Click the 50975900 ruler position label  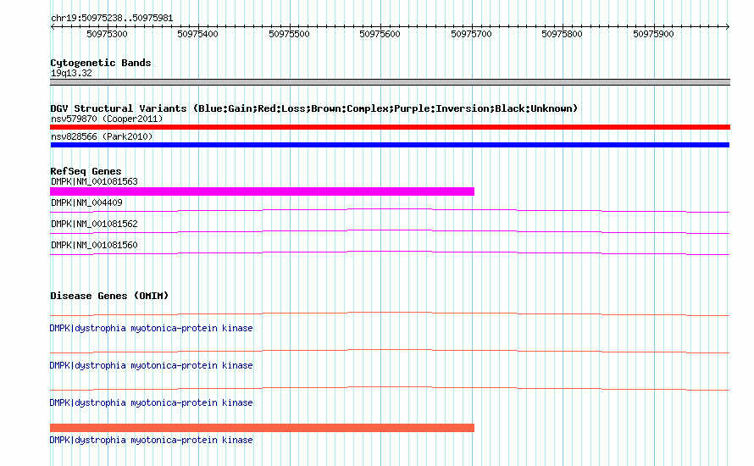[x=653, y=34]
